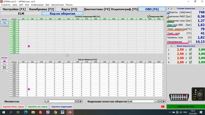Open the Устройство menu

[x=6, y=5]
